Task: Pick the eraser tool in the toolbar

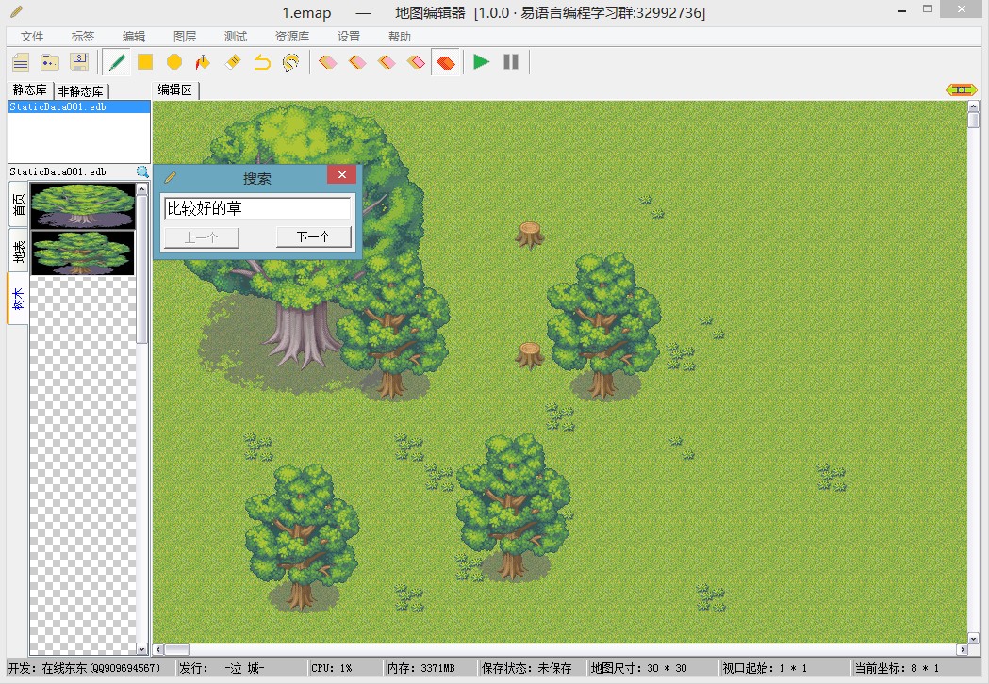Action: coord(233,62)
